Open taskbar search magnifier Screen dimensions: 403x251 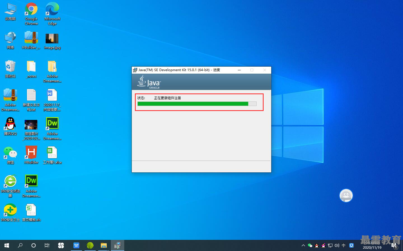click(x=20, y=245)
